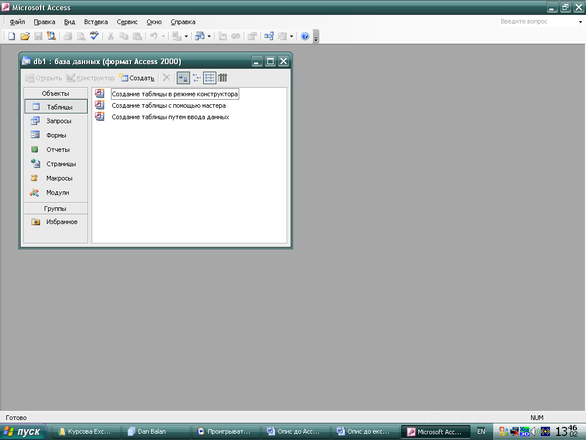Viewport: 586px width, 440px height.
Task: Click the Paste clipboard icon
Action: pyautogui.click(x=137, y=36)
